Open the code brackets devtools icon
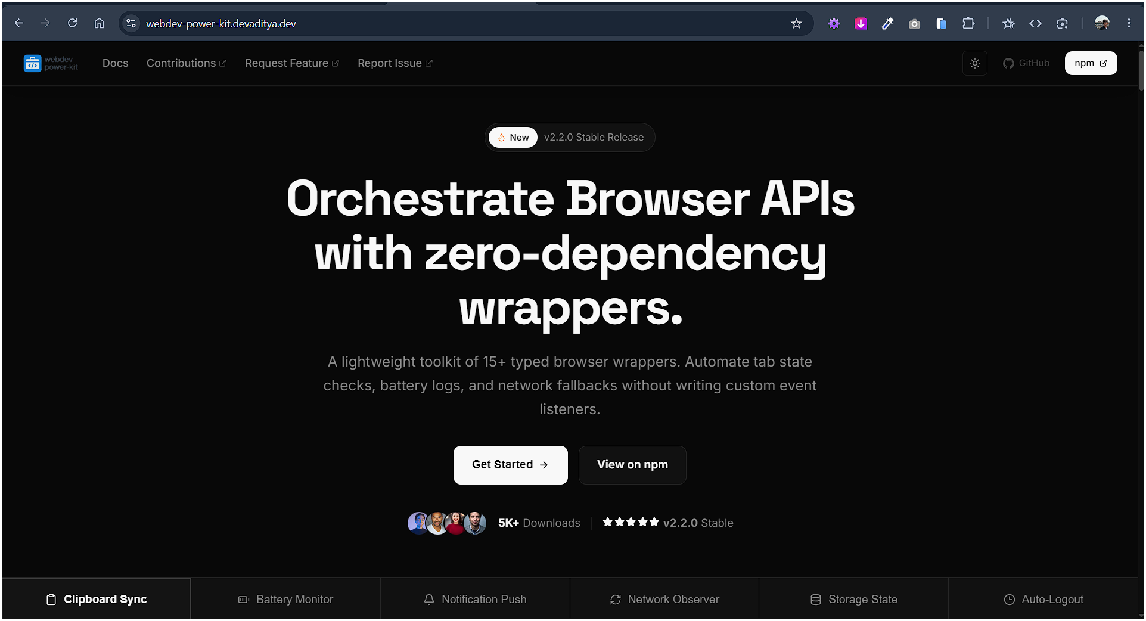The width and height of the screenshot is (1146, 621). (x=1035, y=23)
